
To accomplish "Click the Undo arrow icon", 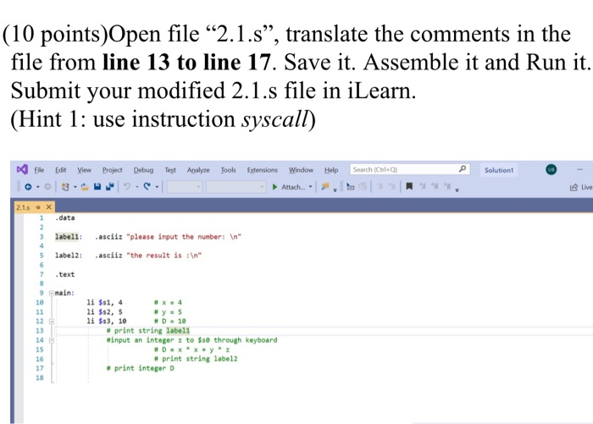I will pos(127,186).
